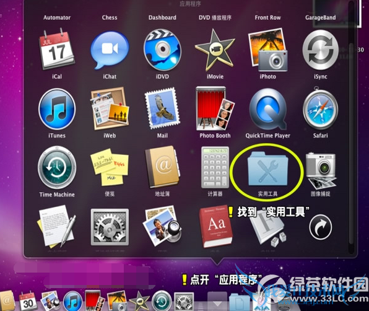Click iPhoto icon in the Dock
The width and height of the screenshot is (369, 311).
click(117, 301)
